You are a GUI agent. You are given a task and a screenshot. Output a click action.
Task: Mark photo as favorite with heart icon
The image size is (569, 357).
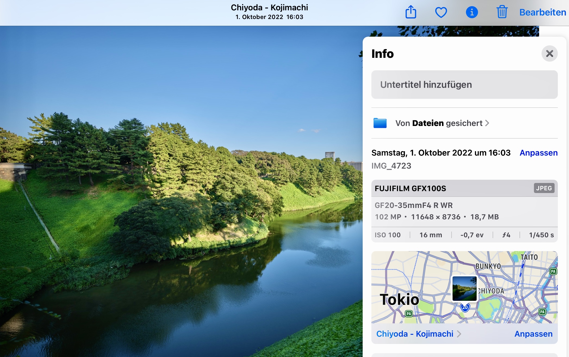click(441, 12)
